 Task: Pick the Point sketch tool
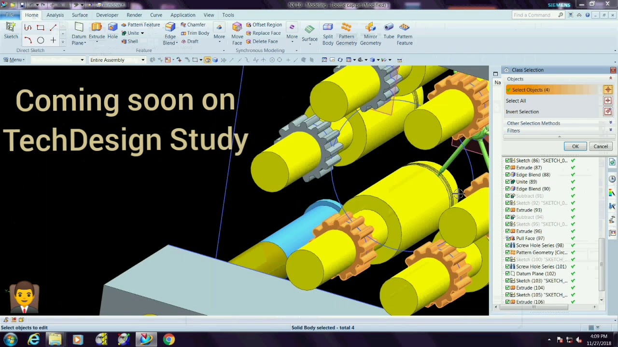[x=53, y=40]
